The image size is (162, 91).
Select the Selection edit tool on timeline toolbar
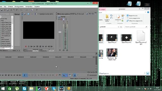pos(32,75)
